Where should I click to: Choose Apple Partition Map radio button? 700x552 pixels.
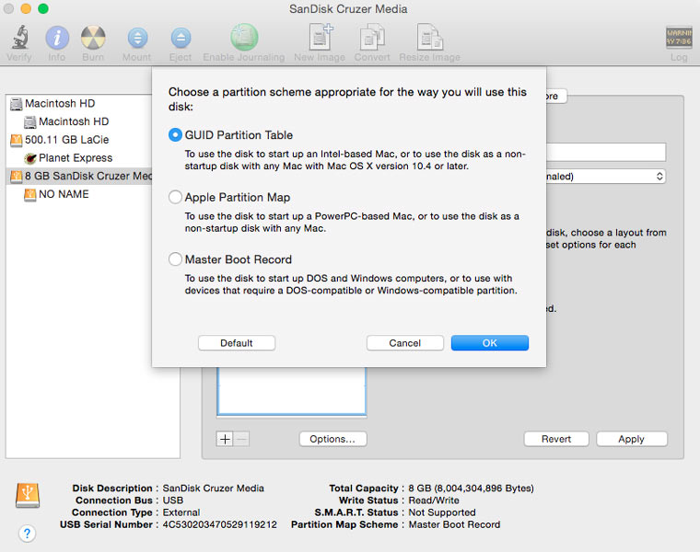[x=175, y=197]
